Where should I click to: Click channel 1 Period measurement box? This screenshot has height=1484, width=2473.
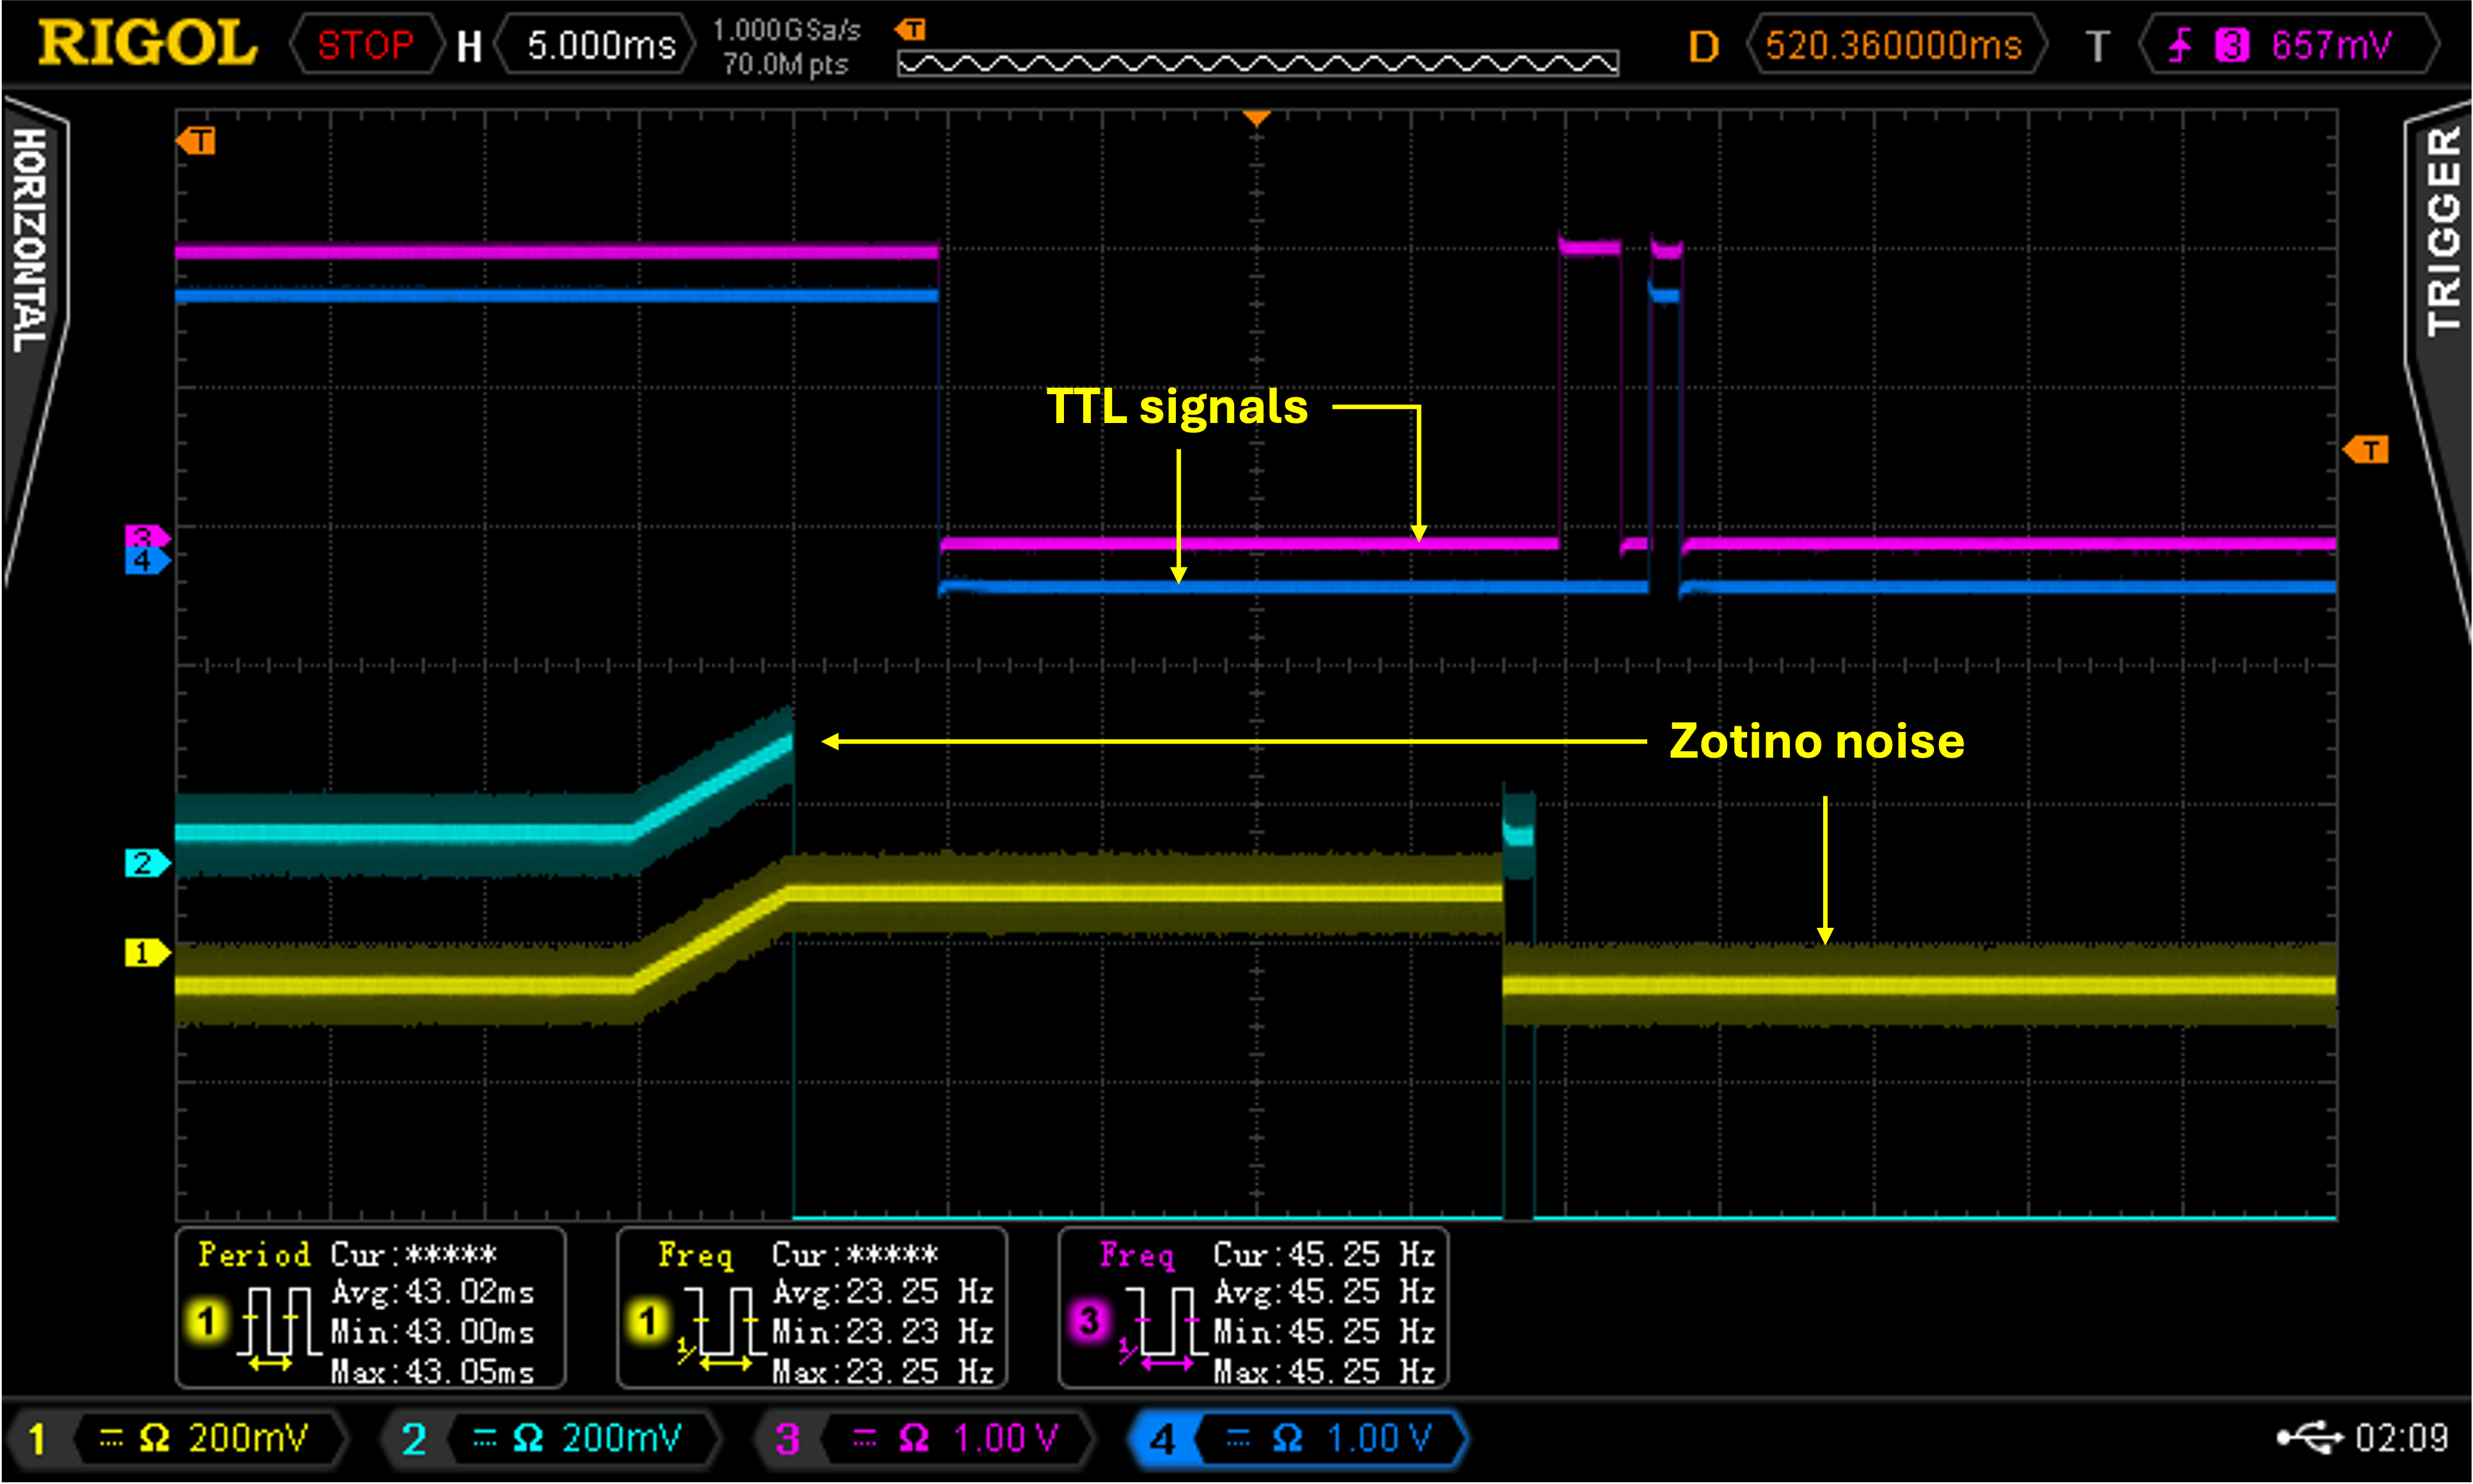click(x=370, y=1309)
